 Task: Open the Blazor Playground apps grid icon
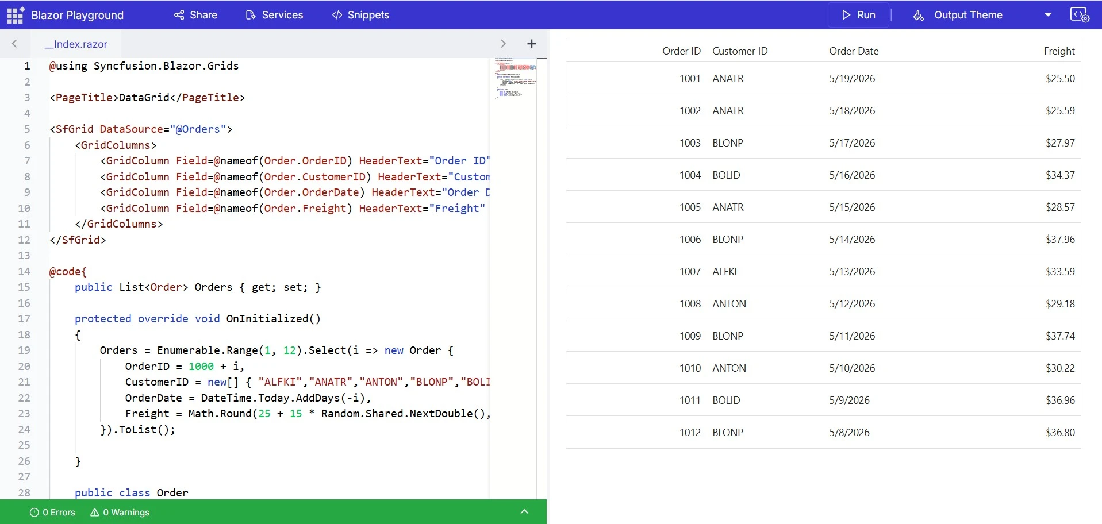16,15
